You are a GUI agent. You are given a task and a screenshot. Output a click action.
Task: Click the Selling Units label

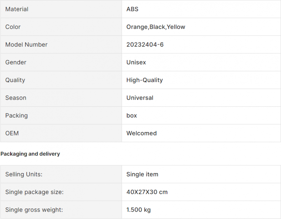pos(23,174)
